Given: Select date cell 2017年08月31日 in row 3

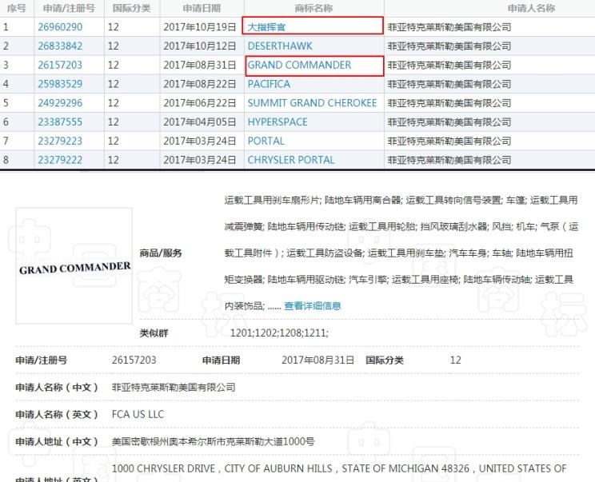Looking at the screenshot, I should tap(200, 65).
